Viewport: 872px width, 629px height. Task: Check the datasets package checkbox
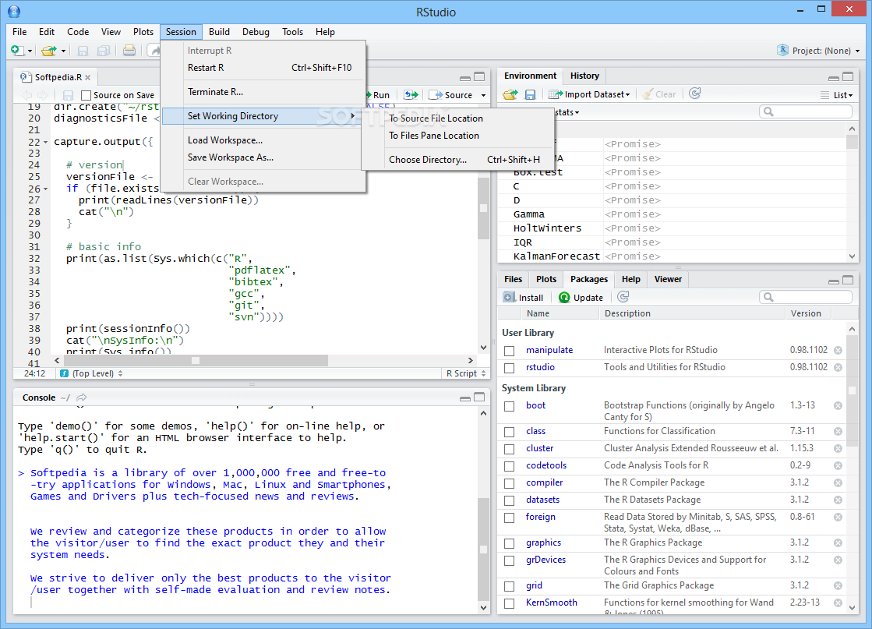click(510, 500)
